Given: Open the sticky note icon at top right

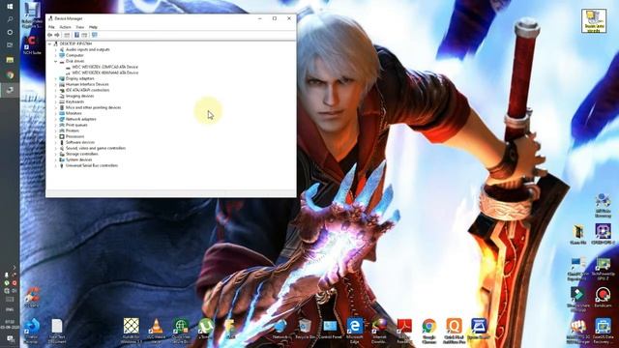Looking at the screenshot, I should pos(594,21).
